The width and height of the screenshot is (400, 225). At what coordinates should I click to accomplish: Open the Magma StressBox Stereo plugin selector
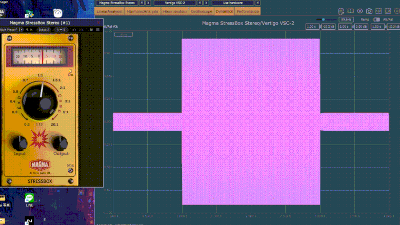[x=117, y=3]
